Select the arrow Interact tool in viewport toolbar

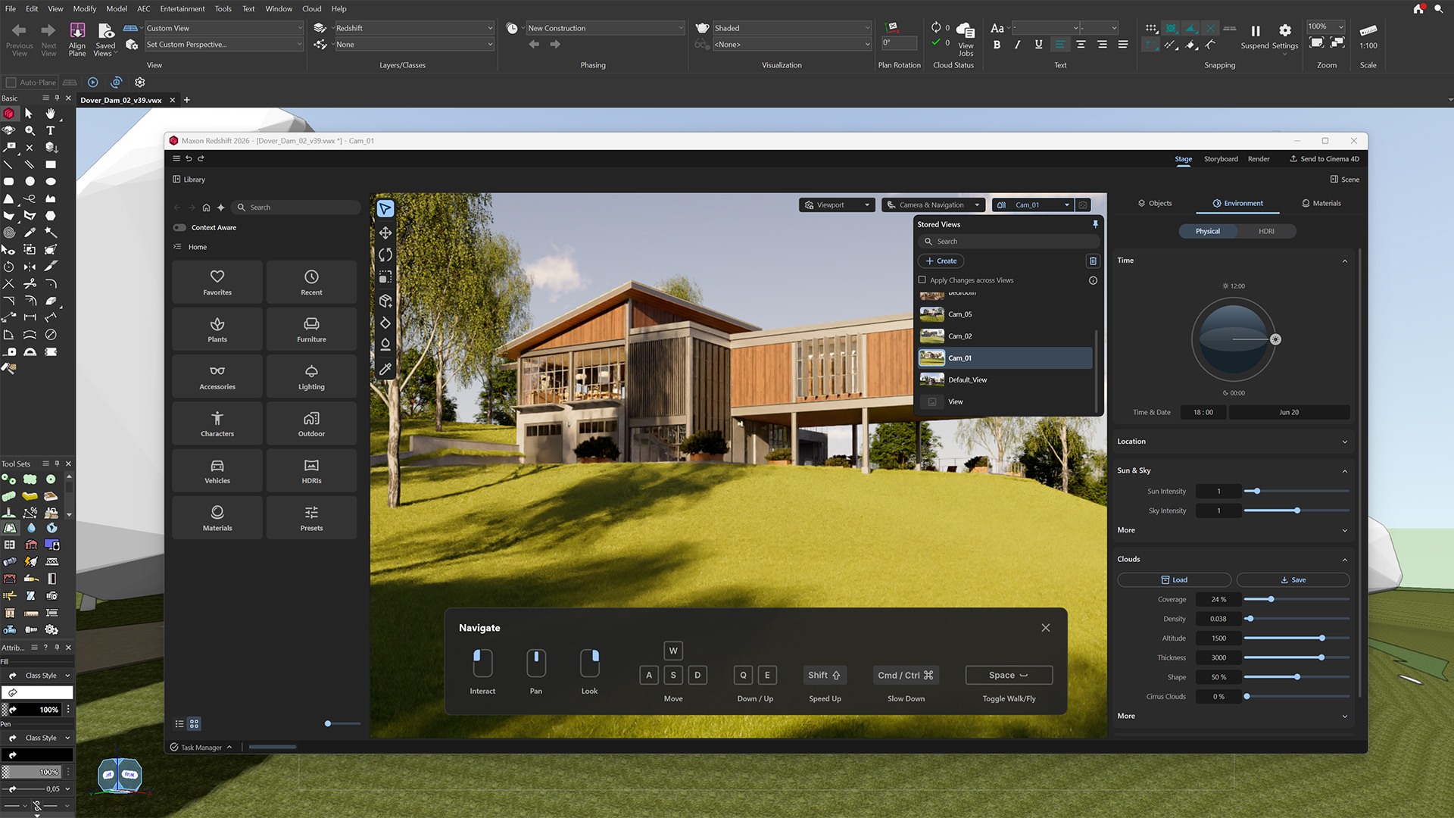[385, 208]
